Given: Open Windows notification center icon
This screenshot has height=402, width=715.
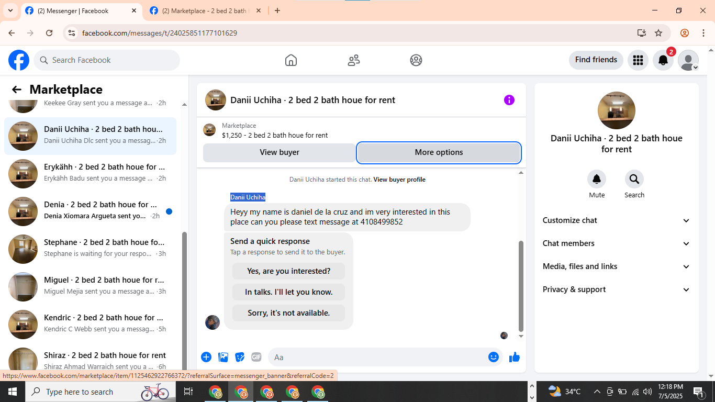Looking at the screenshot, I should point(698,392).
